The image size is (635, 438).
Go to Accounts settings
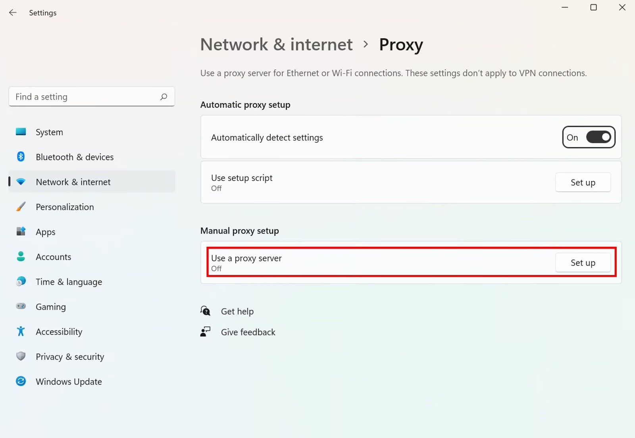[54, 257]
